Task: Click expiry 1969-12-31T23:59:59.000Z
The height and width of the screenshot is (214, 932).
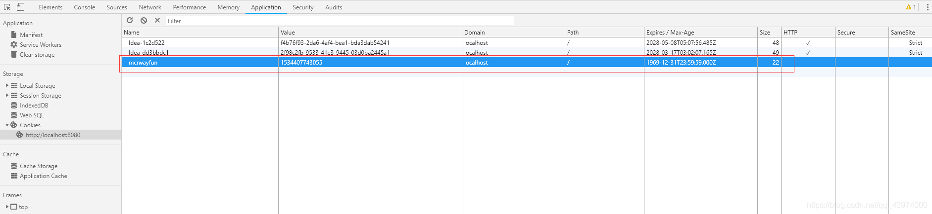Action: (x=681, y=63)
